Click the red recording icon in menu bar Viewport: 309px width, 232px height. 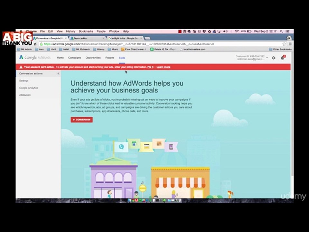pos(180,31)
